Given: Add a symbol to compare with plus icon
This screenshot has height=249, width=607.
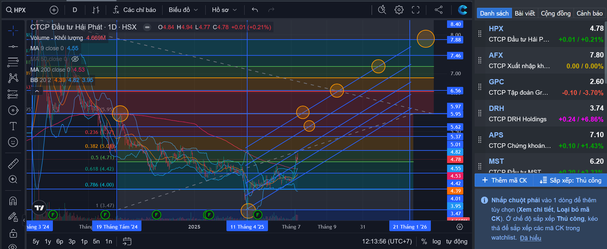Looking at the screenshot, I should (x=54, y=10).
